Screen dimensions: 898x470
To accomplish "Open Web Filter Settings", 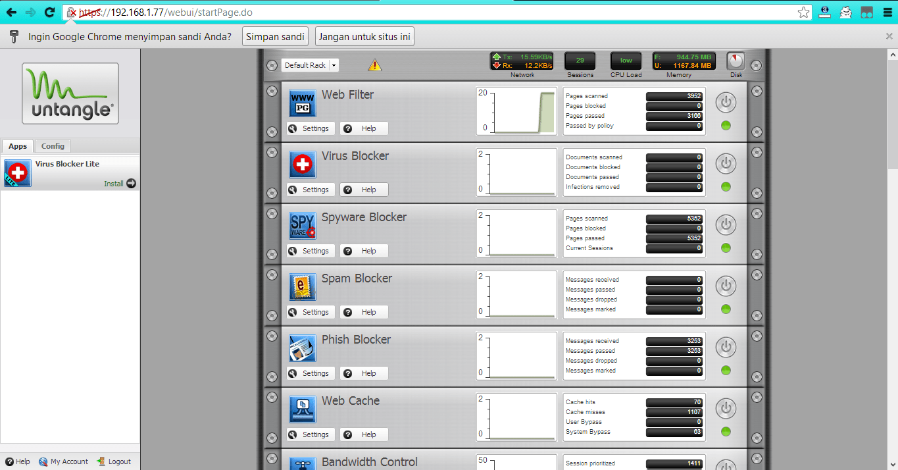I will point(311,128).
